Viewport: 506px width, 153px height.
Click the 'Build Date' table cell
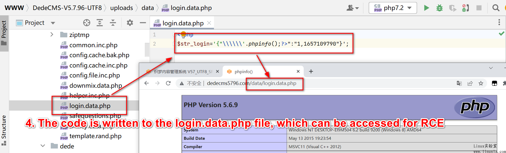pos(234,138)
